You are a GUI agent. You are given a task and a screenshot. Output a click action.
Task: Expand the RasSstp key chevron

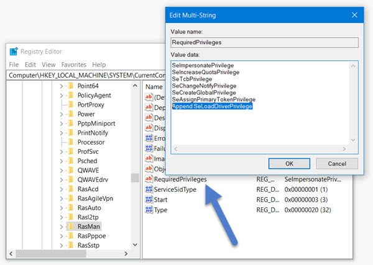(62, 245)
